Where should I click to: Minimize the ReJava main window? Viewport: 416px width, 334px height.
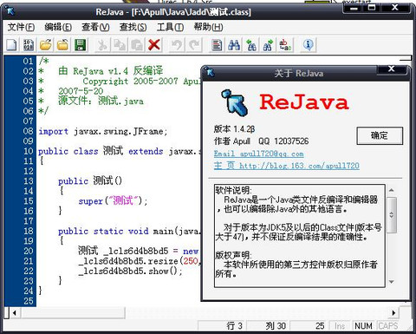pos(354,8)
